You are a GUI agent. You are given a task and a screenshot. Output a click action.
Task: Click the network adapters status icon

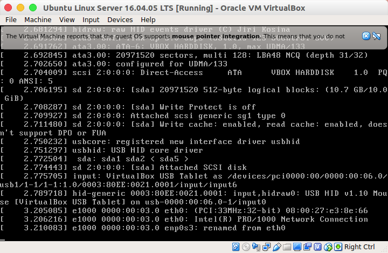click(267, 247)
